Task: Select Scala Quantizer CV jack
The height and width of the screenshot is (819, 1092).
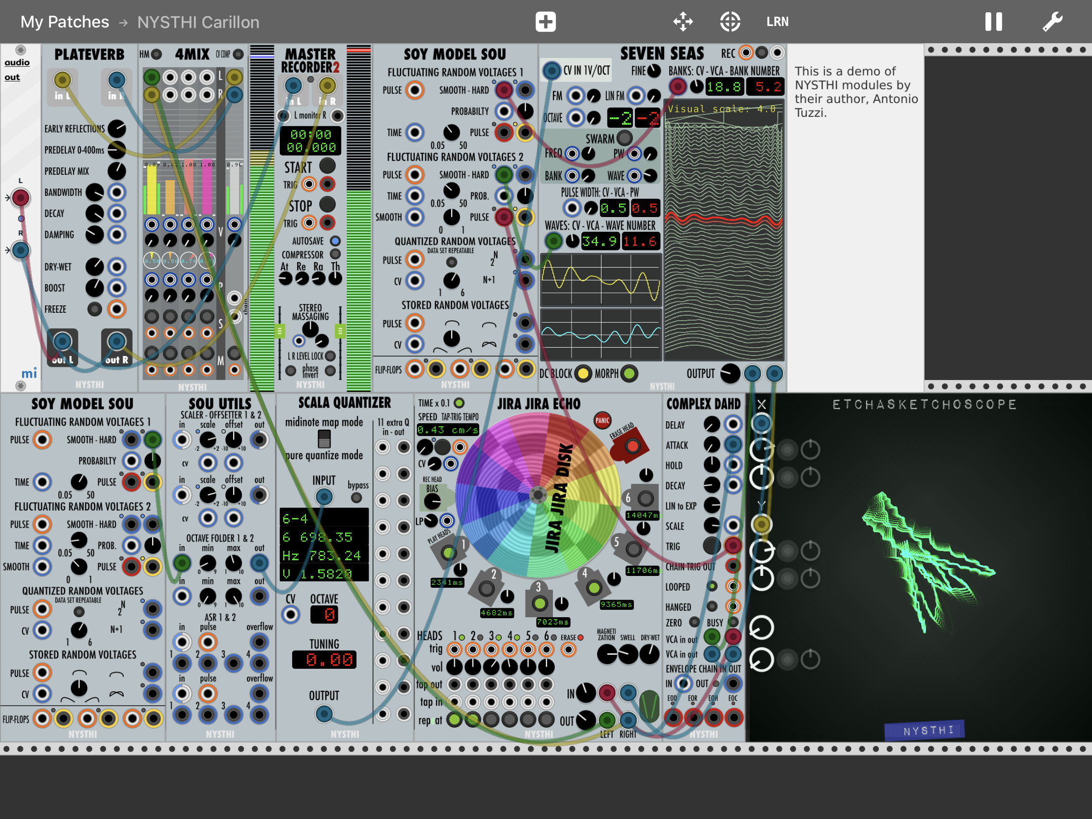Action: click(x=290, y=615)
